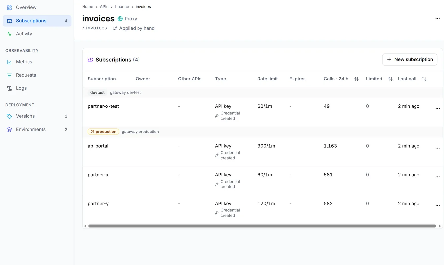Viewport: 444px width, 265px height.
Task: Go to the Activity page
Action: pyautogui.click(x=37, y=34)
